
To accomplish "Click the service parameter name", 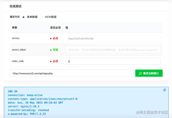I will pyautogui.click(x=16, y=38).
